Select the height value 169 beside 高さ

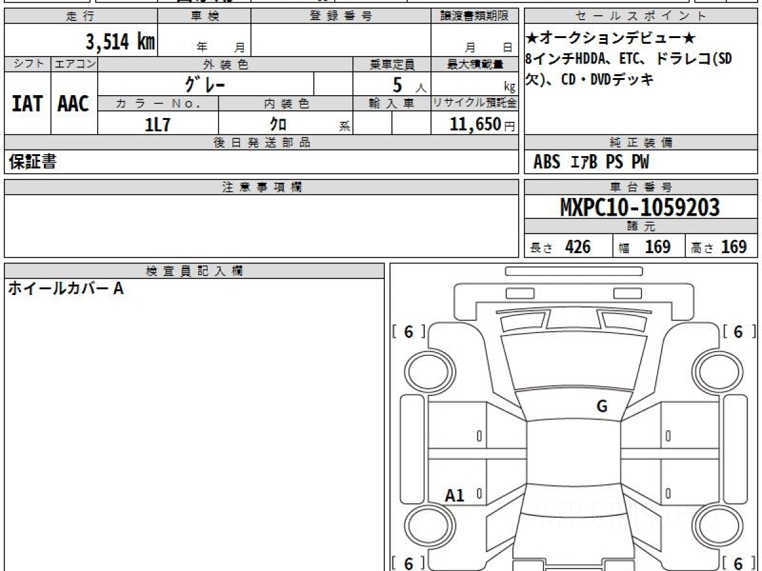734,247
